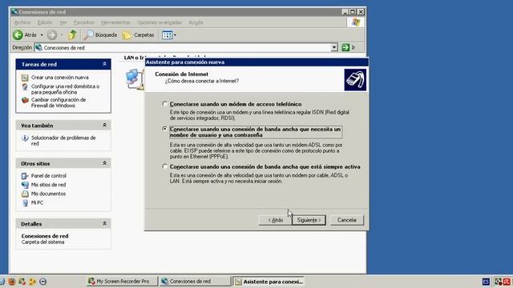Click the Mi PC computer icon

click(25, 202)
